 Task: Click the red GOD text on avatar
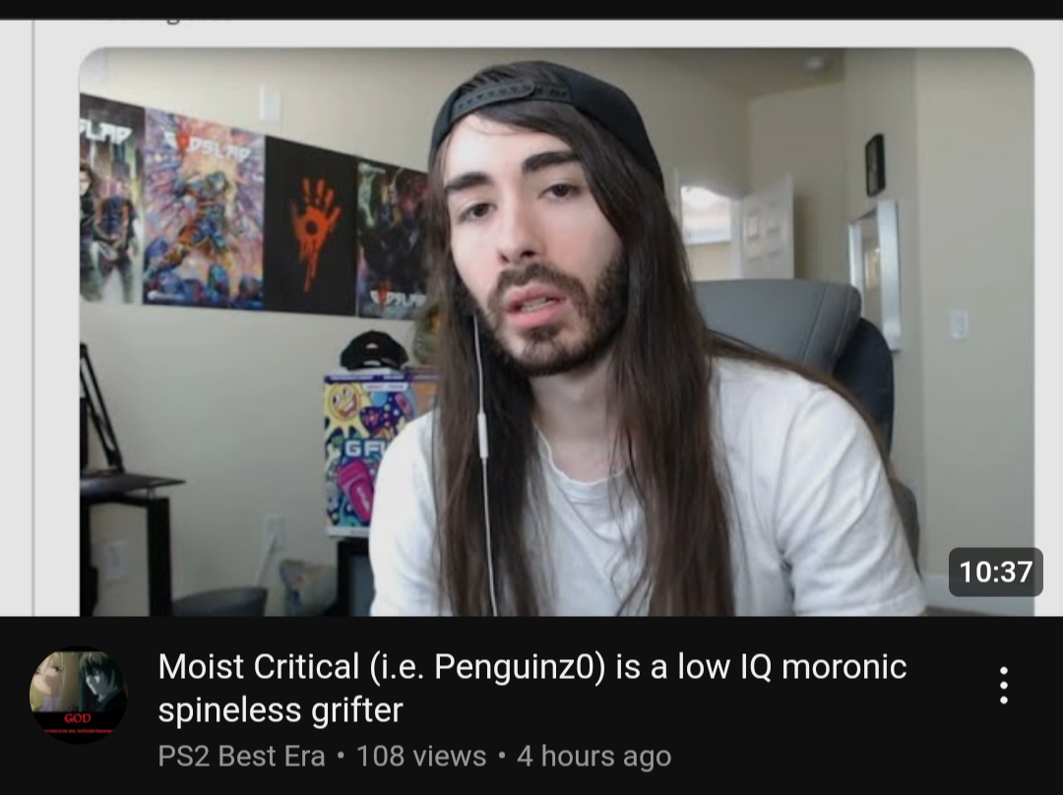(78, 717)
